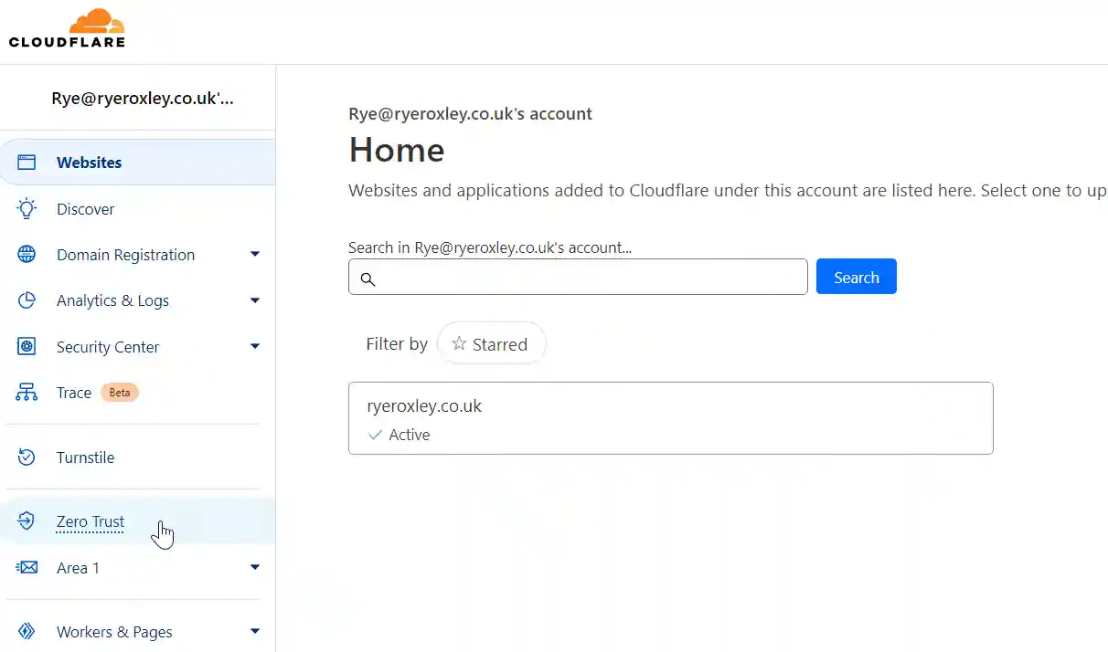
Task: Toggle the Active status on ryeroxley.co.uk
Action: click(x=400, y=435)
